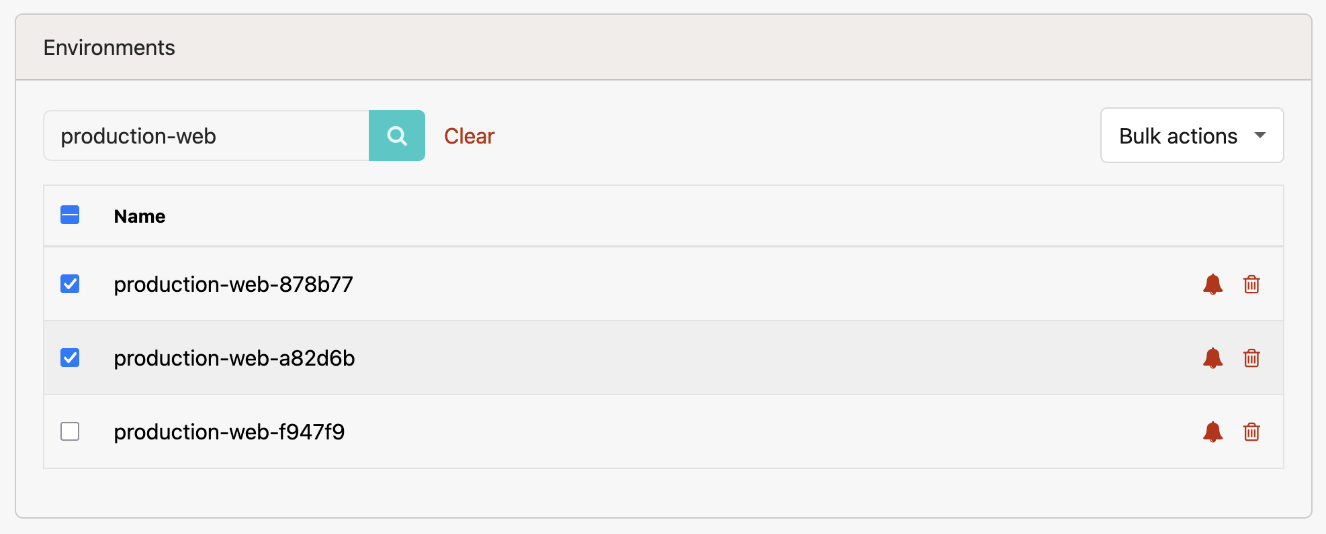The image size is (1326, 534).
Task: Check the production-web-f947f9 checkbox
Action: coord(70,431)
